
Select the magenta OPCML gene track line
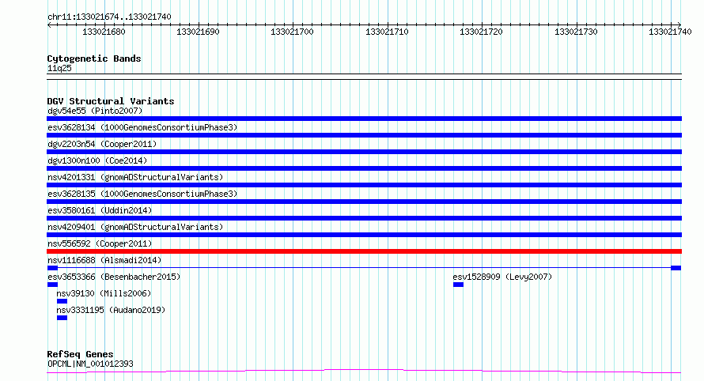click(x=364, y=372)
